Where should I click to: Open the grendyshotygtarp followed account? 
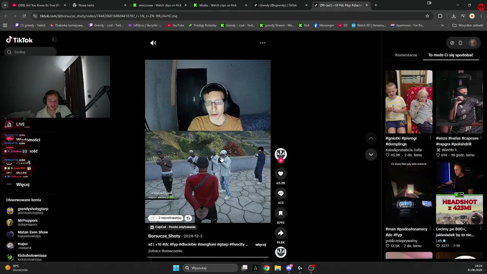pos(27,211)
